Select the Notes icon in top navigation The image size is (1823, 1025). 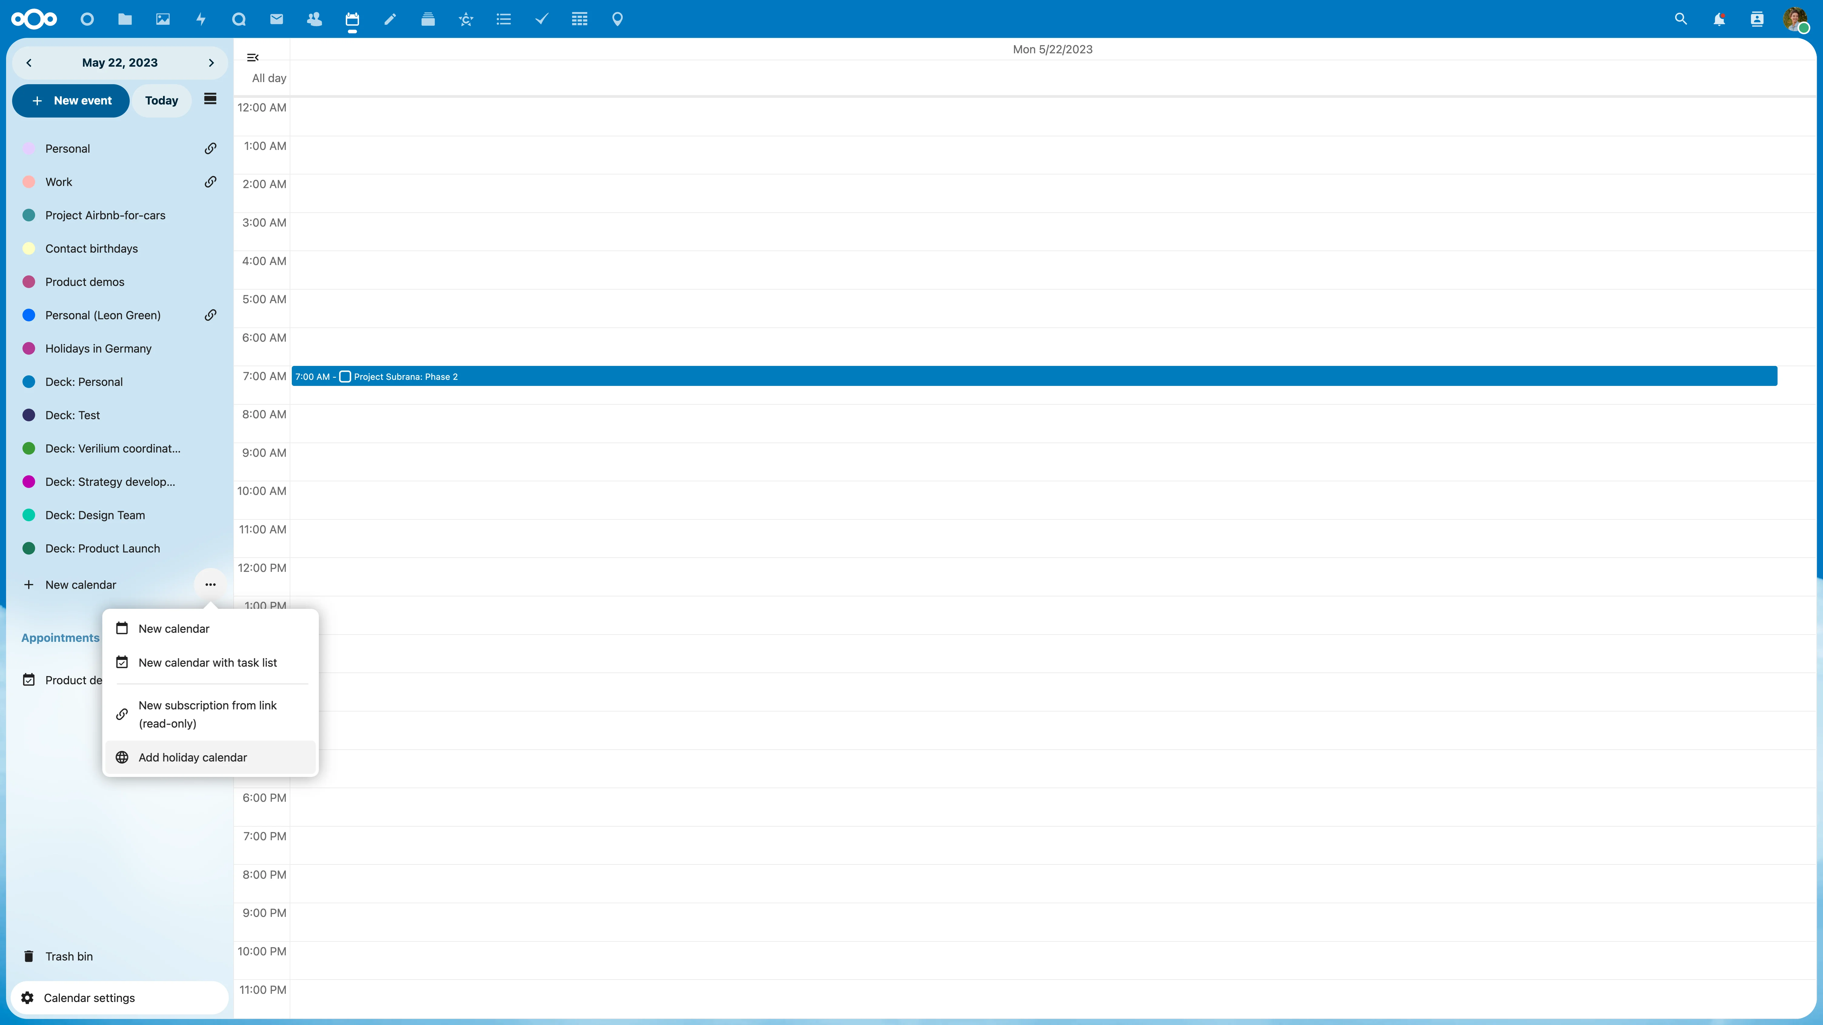point(389,19)
